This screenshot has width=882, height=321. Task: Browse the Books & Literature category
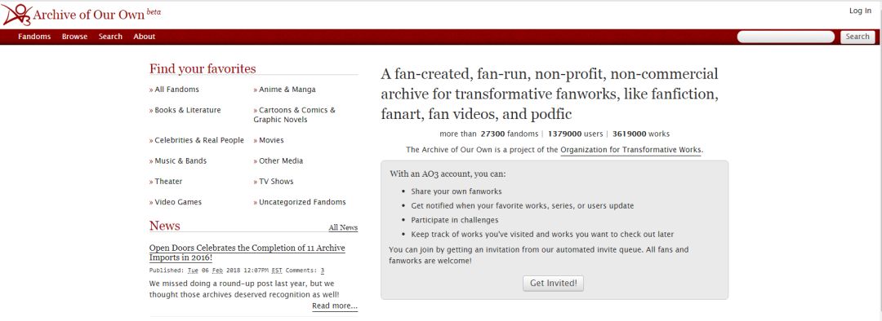188,110
